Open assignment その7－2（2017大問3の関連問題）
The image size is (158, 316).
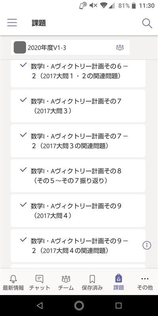78,141
